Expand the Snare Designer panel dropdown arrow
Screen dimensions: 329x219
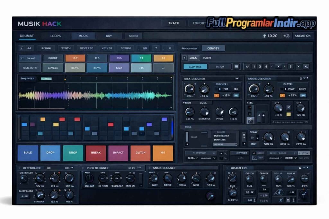pos(307,78)
